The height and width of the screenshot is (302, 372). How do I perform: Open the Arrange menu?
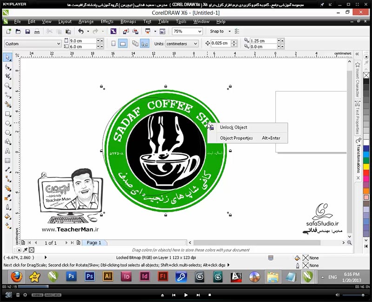pyautogui.click(x=86, y=21)
